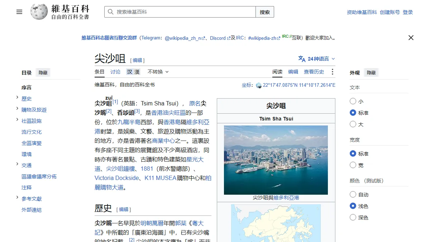The width and height of the screenshot is (430, 242).
Task: Open the main hamburger menu
Action: pos(19,12)
